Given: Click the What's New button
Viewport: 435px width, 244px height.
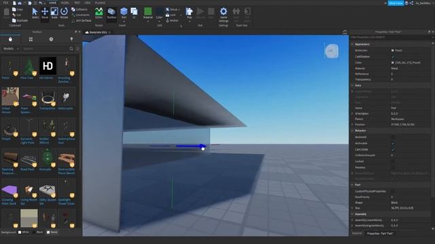Looking at the screenshot, I should [x=396, y=3].
